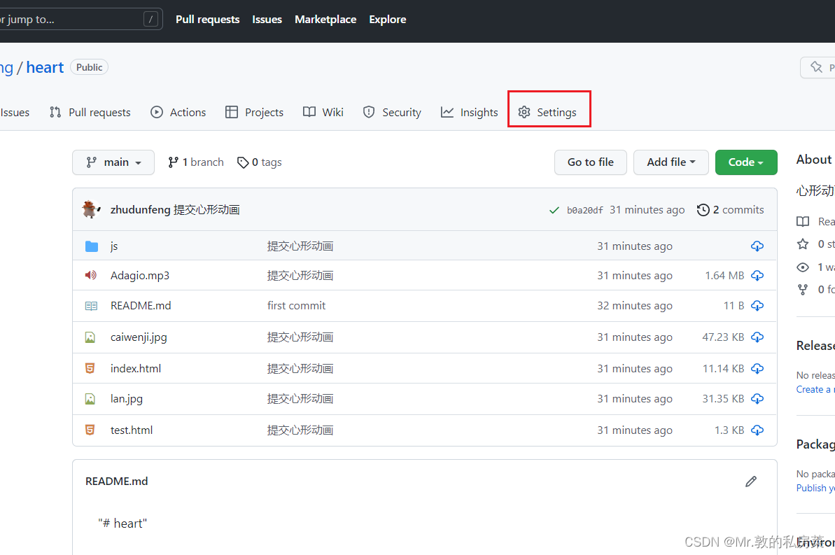Screen dimensions: 835x555
Task: Open 'first commit' message for README.md
Action: pos(296,306)
